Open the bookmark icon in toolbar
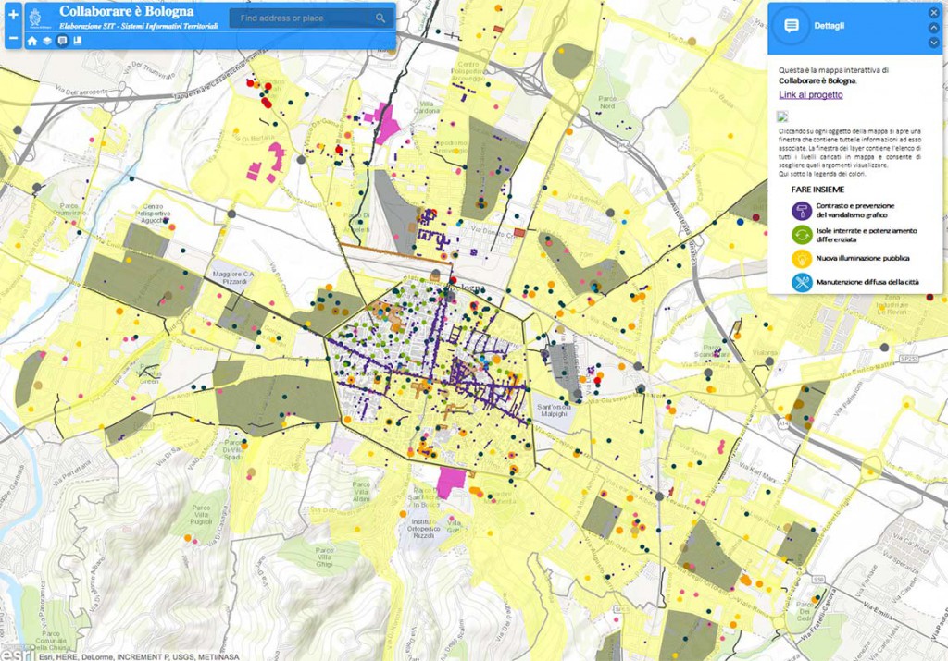Screen dimensions: 948x661 [x=78, y=41]
